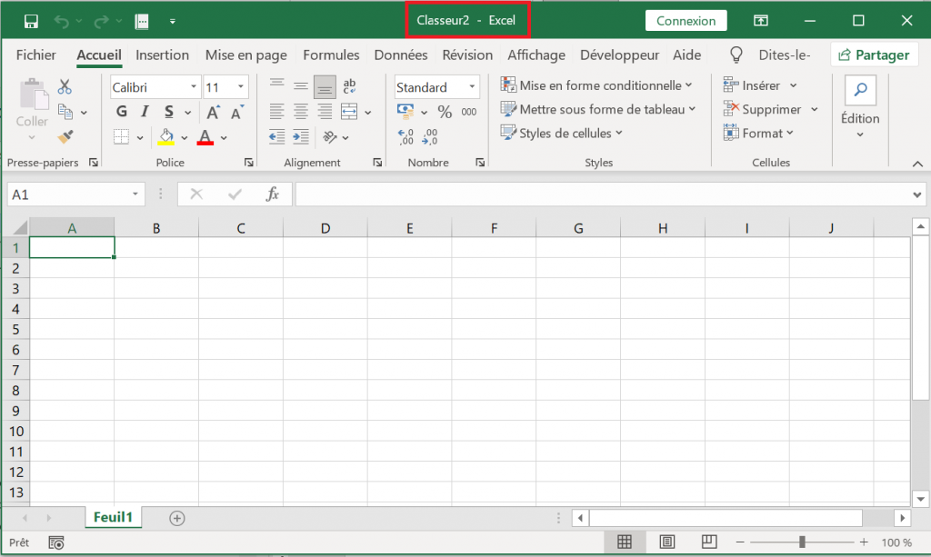Activate center text alignment

coord(300,110)
